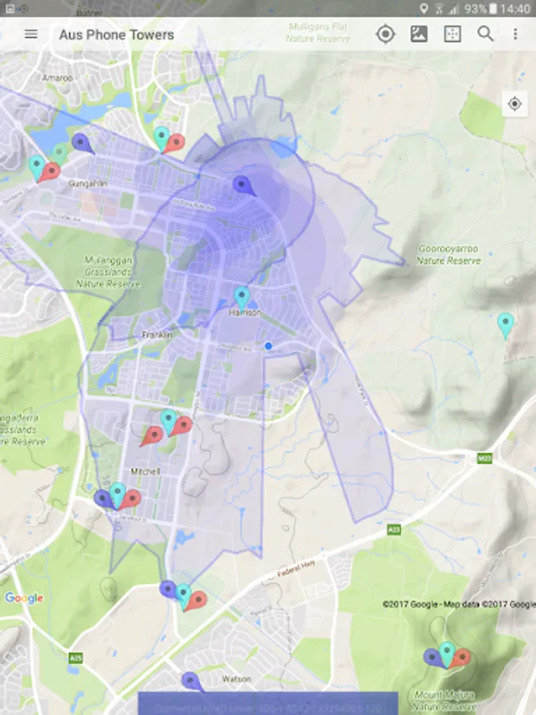Tap the Aus Phone Towers title

[117, 35]
